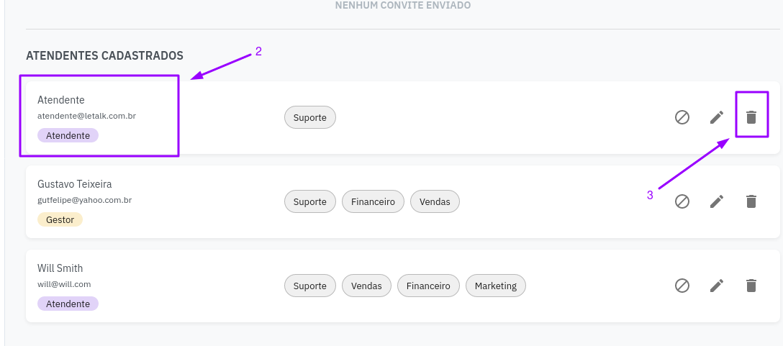Block Gustavo Teixeira's account
Viewport: 783px width, 346px height.
tap(682, 201)
